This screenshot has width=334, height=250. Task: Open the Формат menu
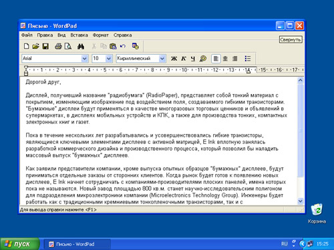101,35
